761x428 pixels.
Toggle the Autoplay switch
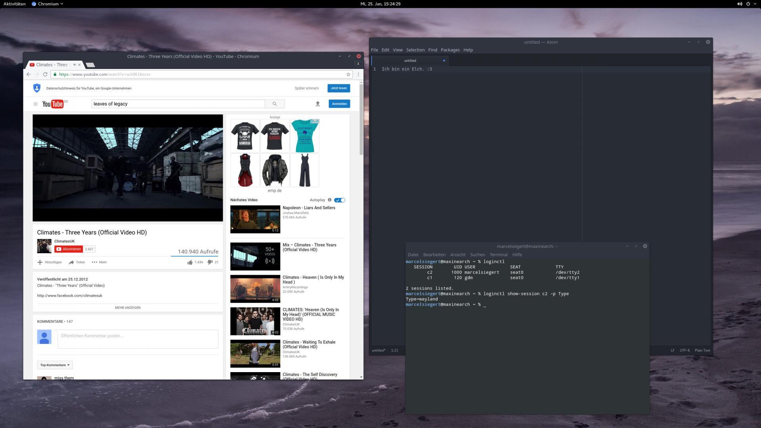pos(339,200)
